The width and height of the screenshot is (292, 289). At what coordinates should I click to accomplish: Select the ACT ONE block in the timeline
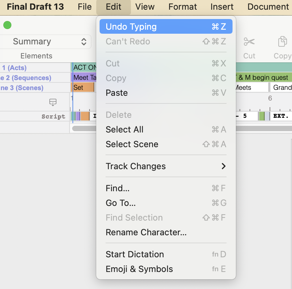tap(84, 67)
